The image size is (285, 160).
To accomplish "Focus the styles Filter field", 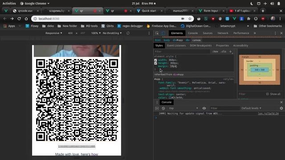I will pos(182,52).
